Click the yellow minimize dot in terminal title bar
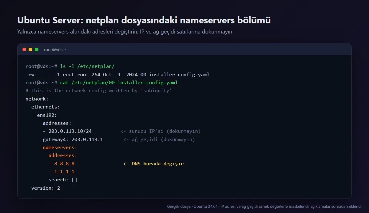 30,49
